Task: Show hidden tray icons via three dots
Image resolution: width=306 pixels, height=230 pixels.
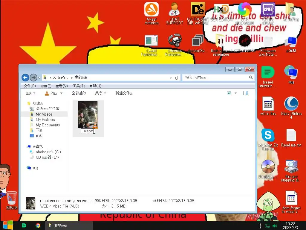Action: click(260, 226)
